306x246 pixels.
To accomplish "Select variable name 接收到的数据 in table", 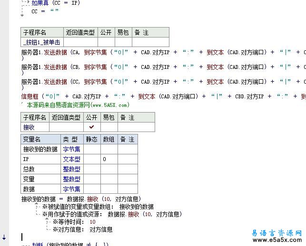I will click(x=40, y=149).
